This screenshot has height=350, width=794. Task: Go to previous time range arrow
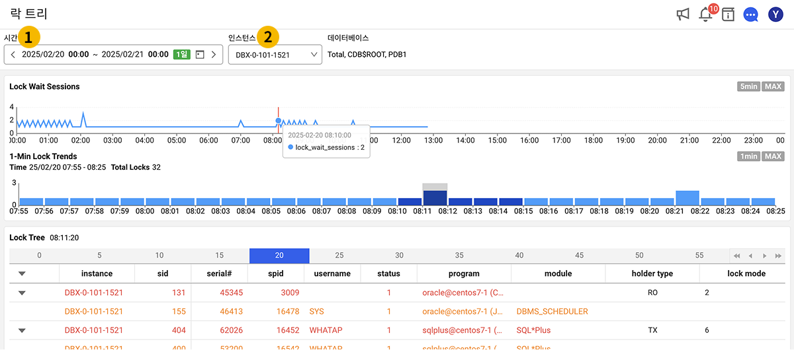pos(13,55)
